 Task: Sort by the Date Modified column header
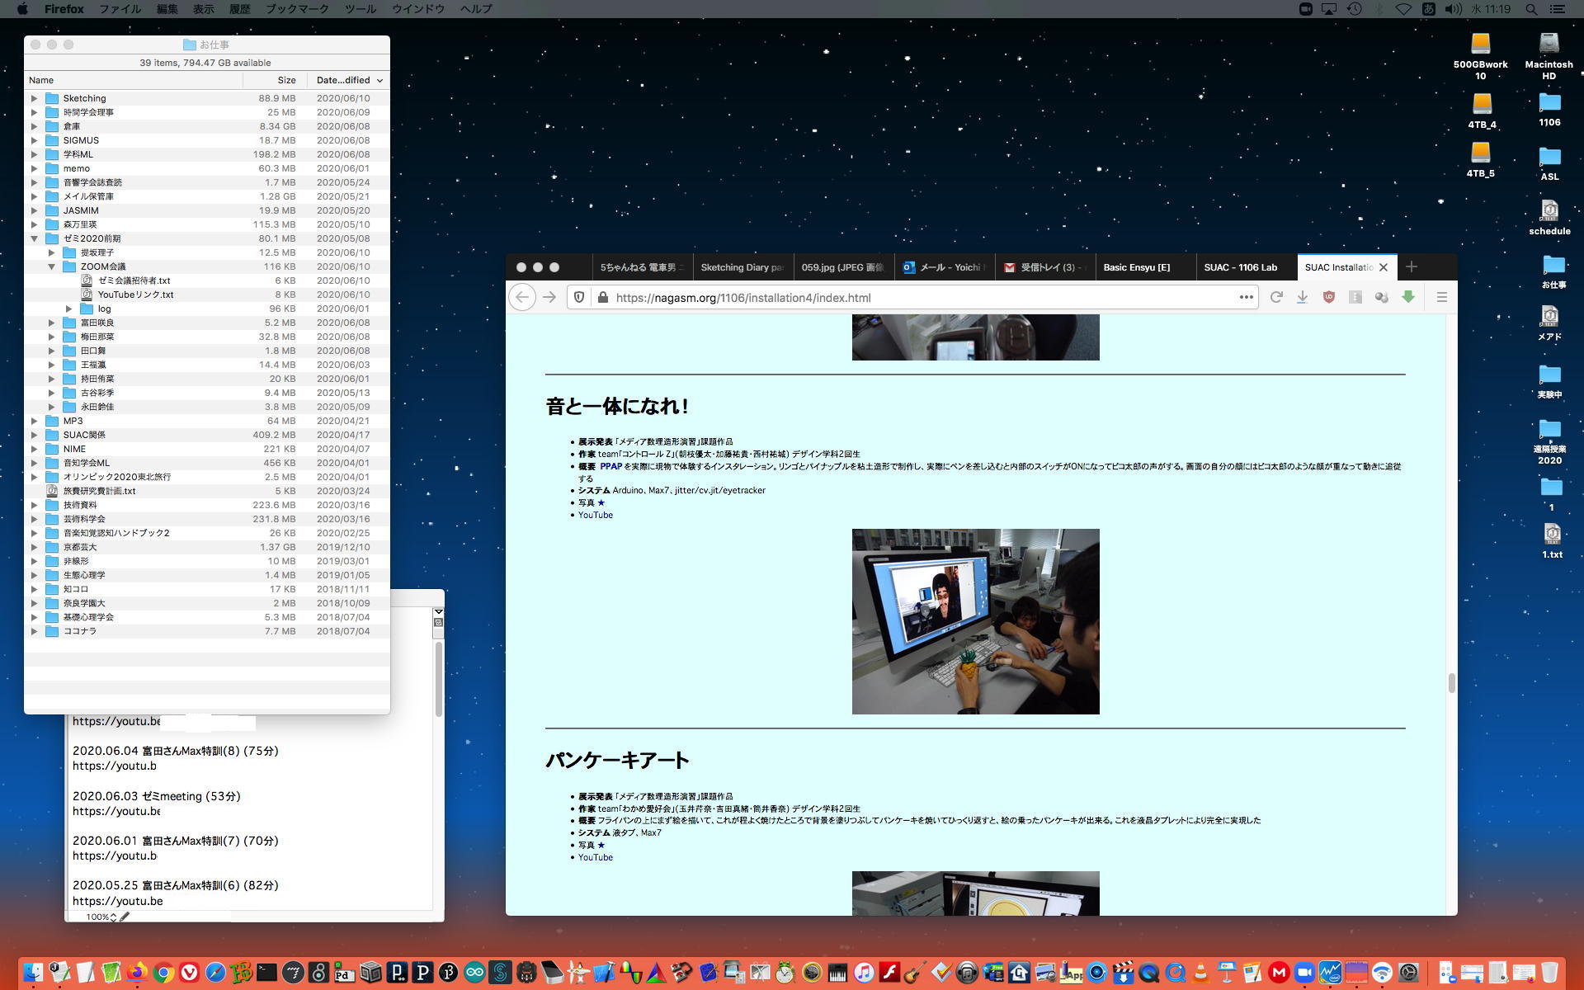point(343,80)
